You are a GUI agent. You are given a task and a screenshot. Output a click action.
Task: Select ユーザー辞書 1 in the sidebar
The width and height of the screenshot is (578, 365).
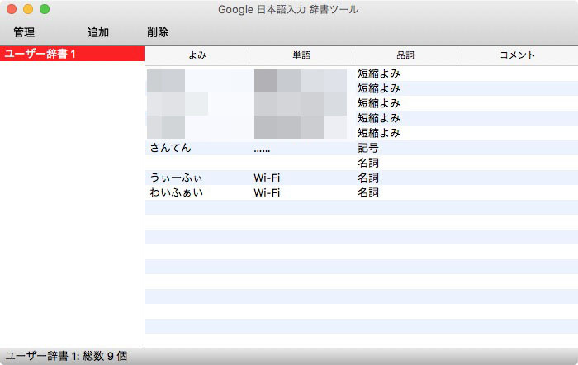point(40,55)
